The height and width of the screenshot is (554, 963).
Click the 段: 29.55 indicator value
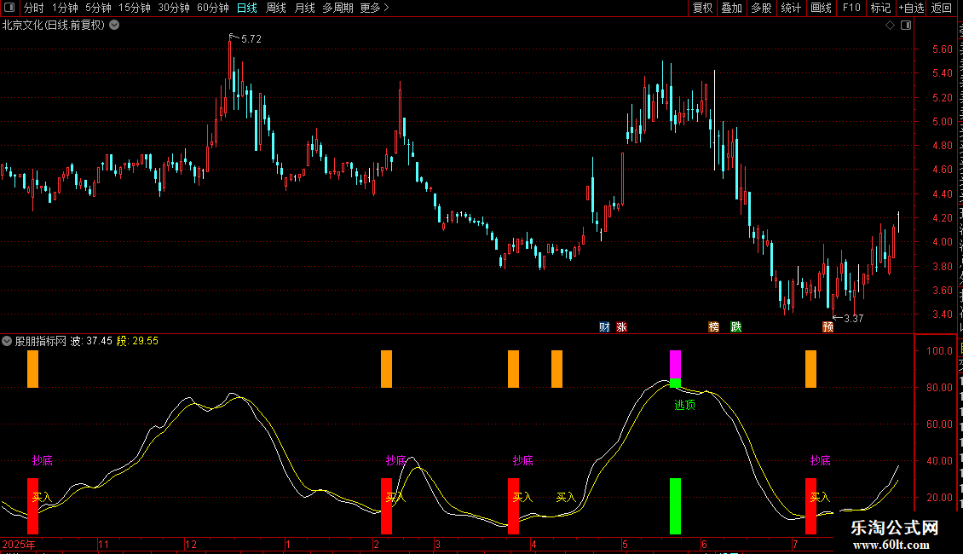click(137, 341)
